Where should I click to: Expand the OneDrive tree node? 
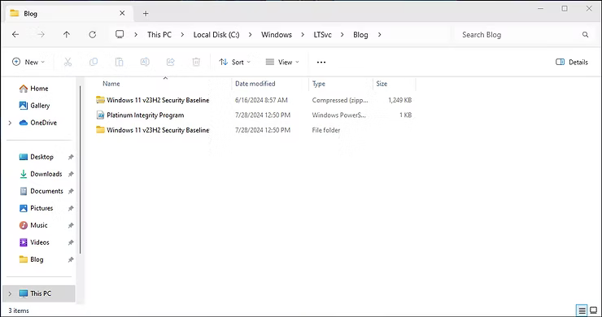coord(10,123)
